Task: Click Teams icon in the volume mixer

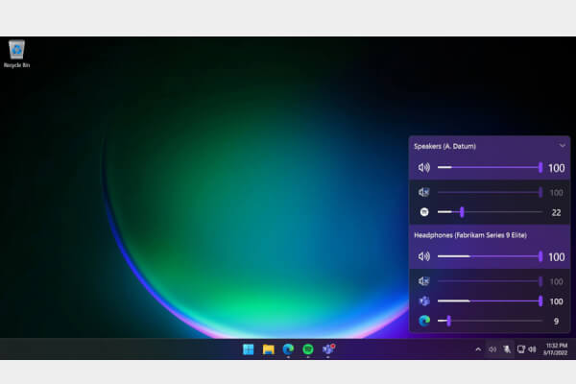Action: tap(424, 301)
